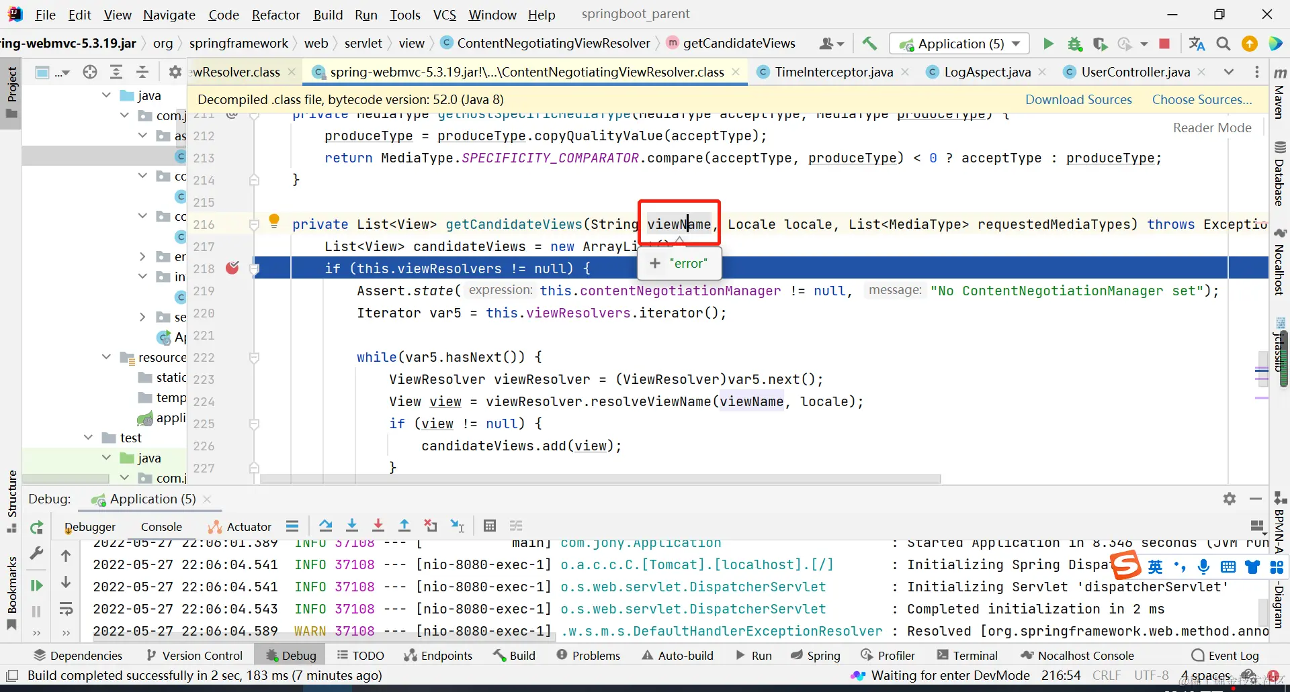This screenshot has width=1290, height=692.
Task: Open the user account dropdown in toolbar
Action: point(831,44)
